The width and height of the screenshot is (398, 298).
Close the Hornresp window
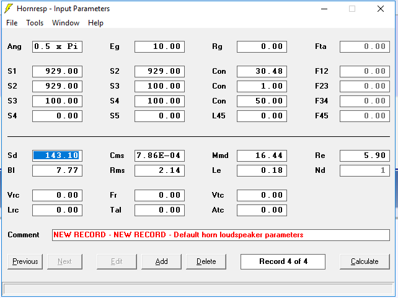coord(381,9)
